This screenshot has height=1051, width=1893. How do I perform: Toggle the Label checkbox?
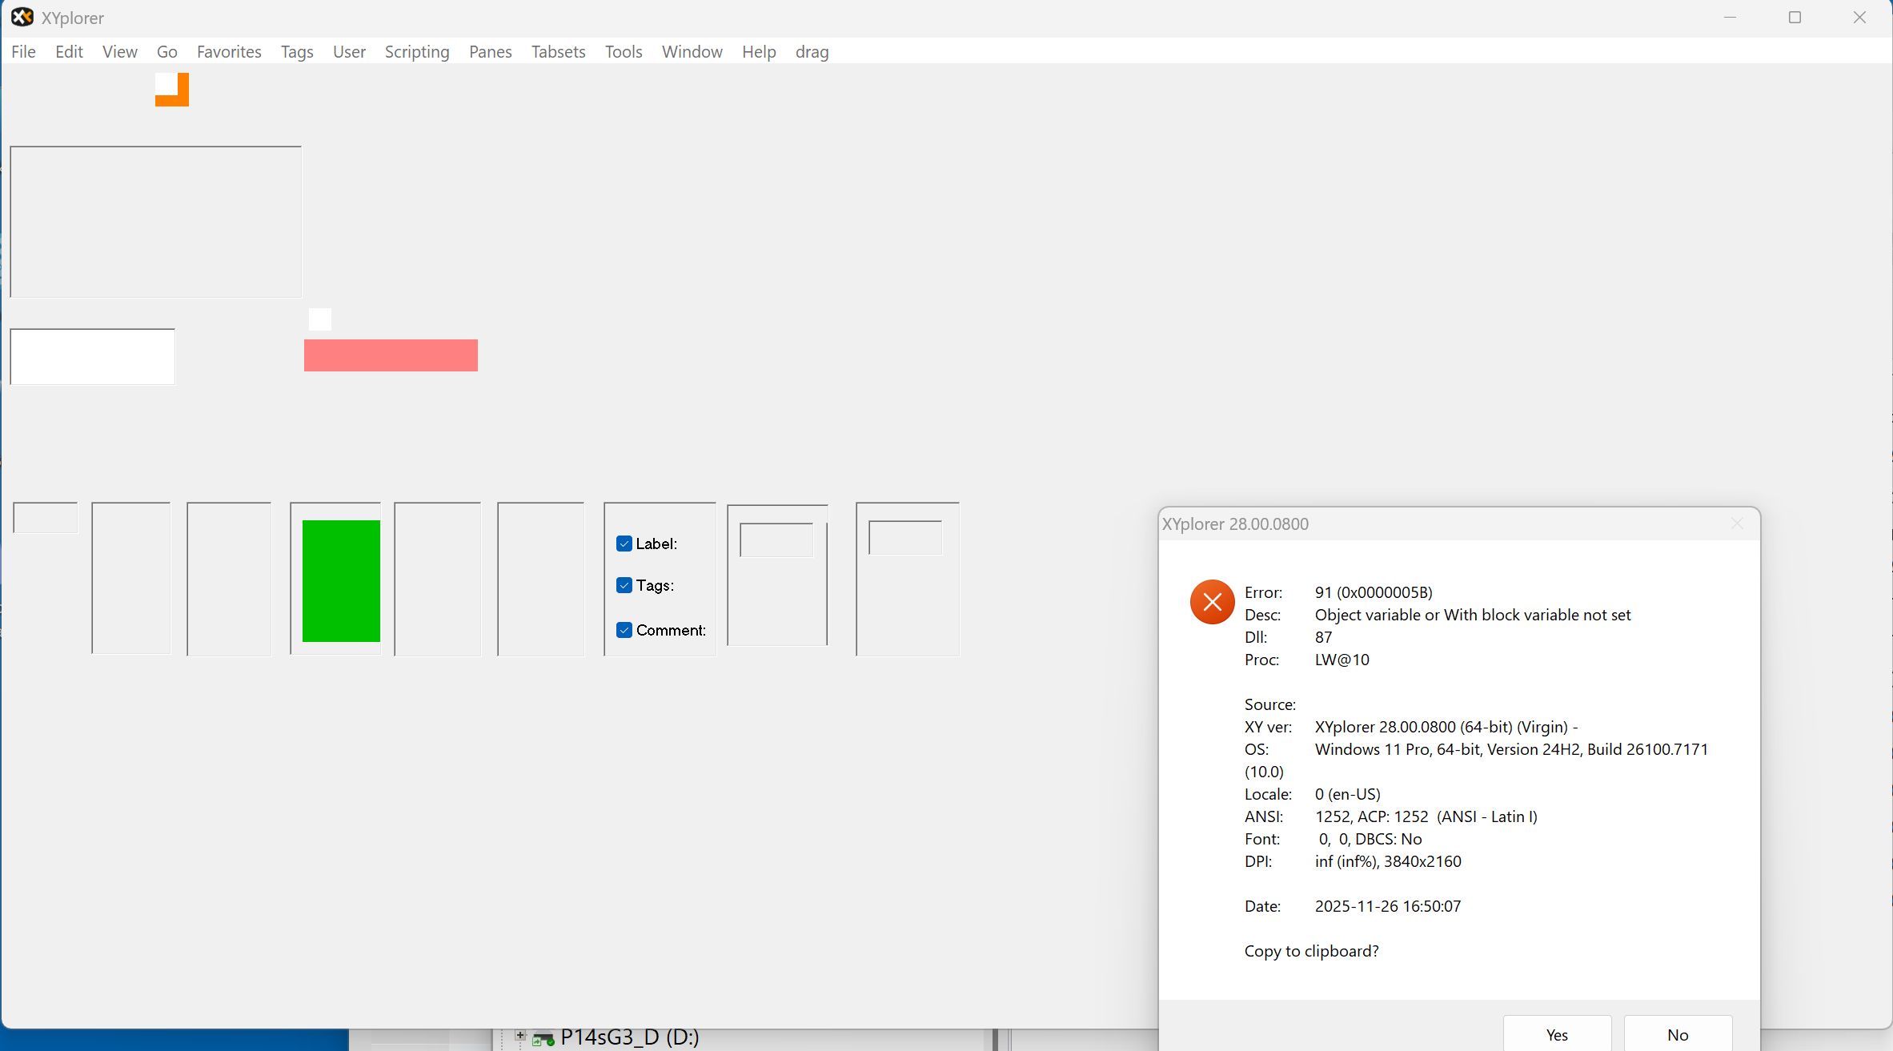[x=624, y=543]
